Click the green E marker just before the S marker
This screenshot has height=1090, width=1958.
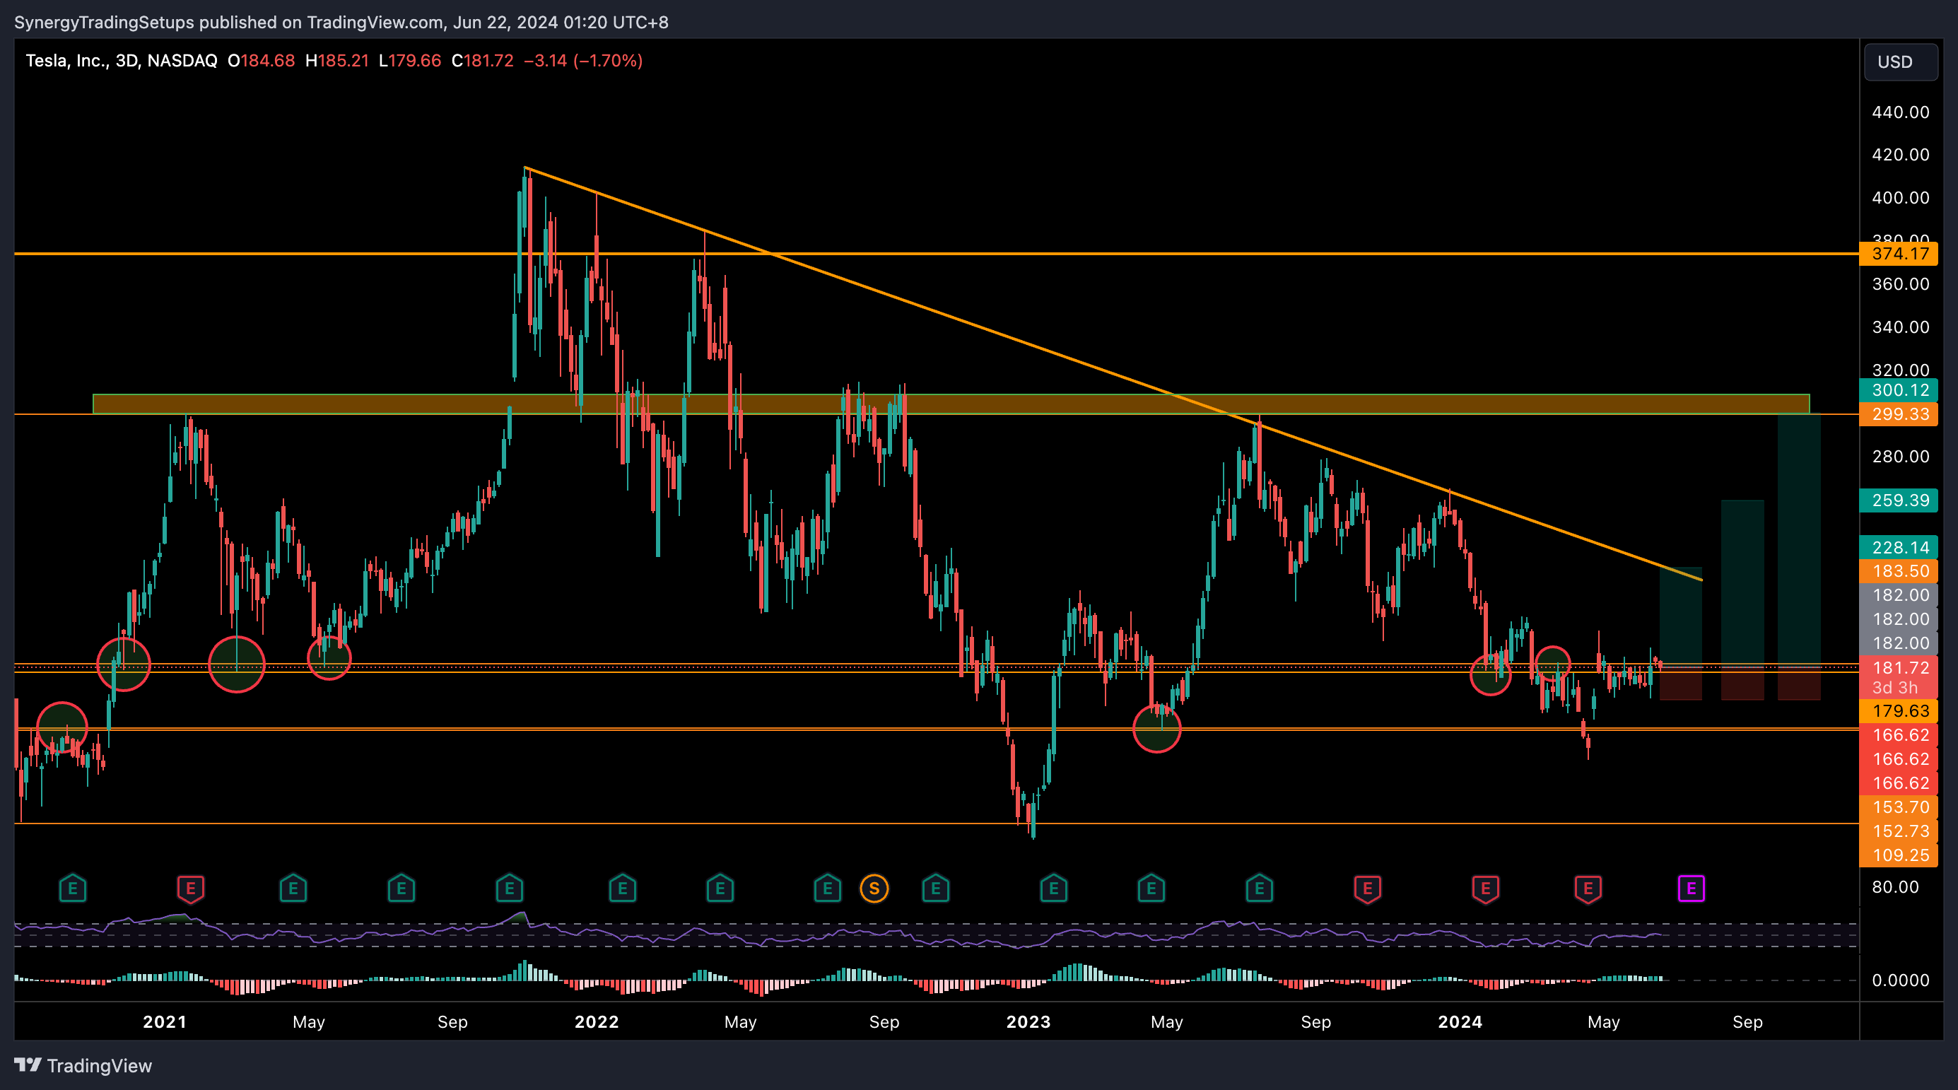coord(828,888)
